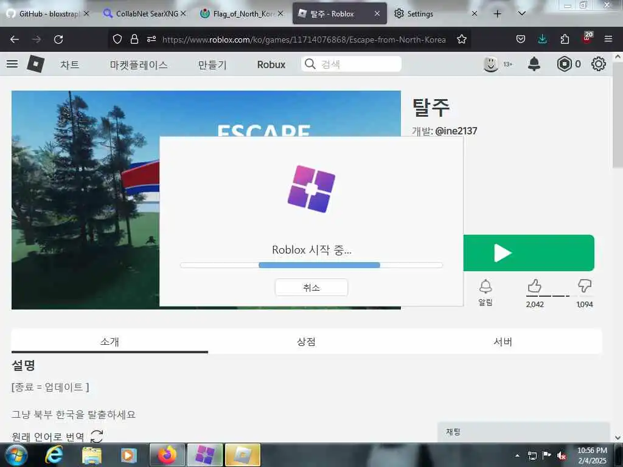Open Roblox notifications bell in header
This screenshot has width=623, height=467.
coord(534,64)
